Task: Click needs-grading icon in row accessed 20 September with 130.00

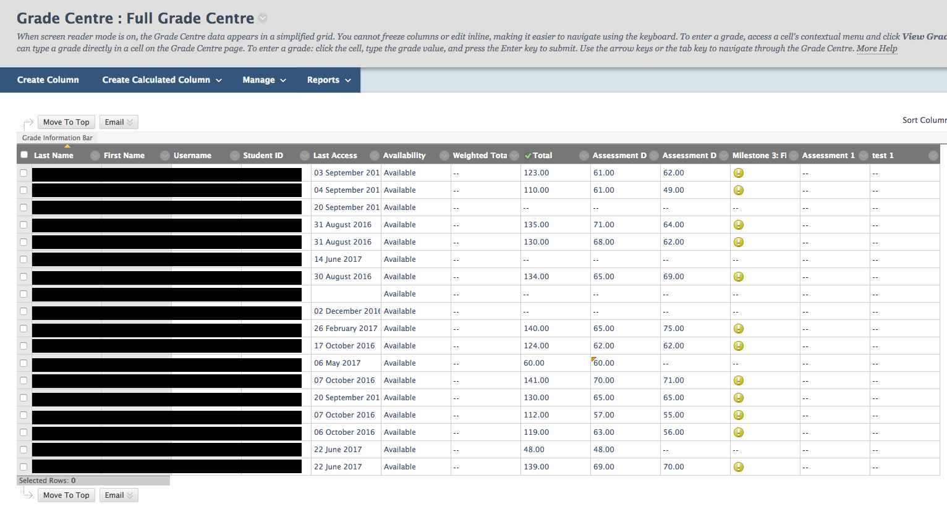Action: tap(739, 398)
